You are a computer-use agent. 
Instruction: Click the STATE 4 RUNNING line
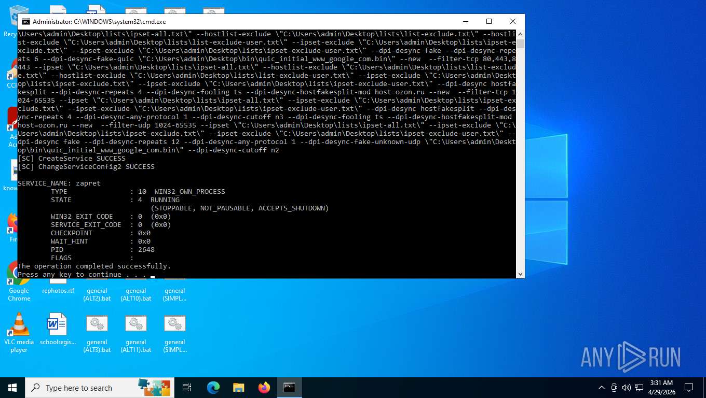tap(115, 200)
